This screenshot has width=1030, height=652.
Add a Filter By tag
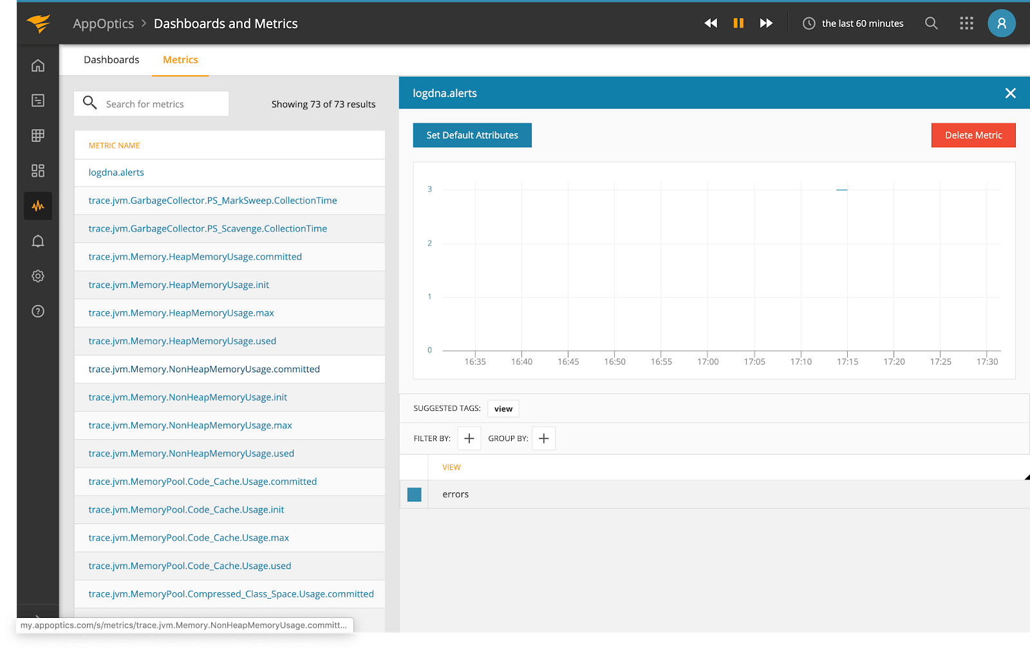pos(469,439)
